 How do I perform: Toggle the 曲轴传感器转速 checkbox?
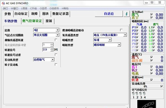56,40
